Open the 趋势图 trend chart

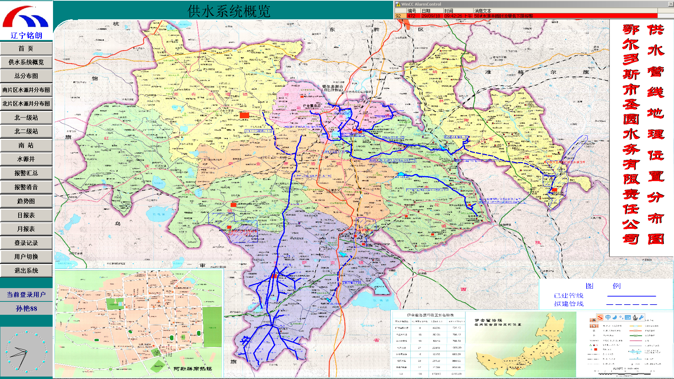click(x=26, y=201)
